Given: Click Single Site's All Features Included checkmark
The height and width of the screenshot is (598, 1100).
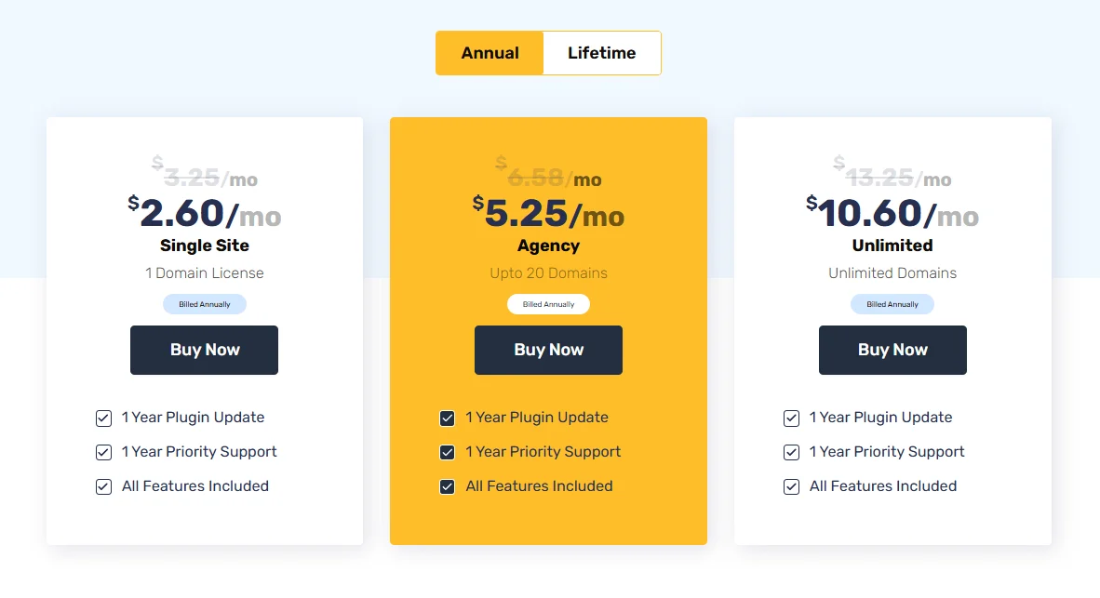Looking at the screenshot, I should tap(103, 487).
